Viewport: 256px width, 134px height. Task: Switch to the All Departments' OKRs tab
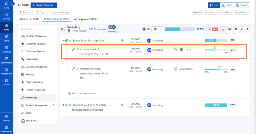click(57, 19)
